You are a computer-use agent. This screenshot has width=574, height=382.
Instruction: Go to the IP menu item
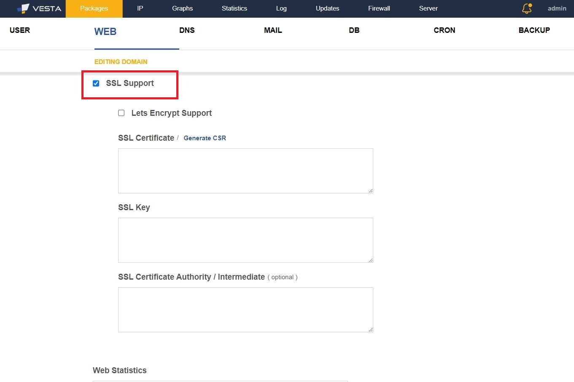[140, 8]
